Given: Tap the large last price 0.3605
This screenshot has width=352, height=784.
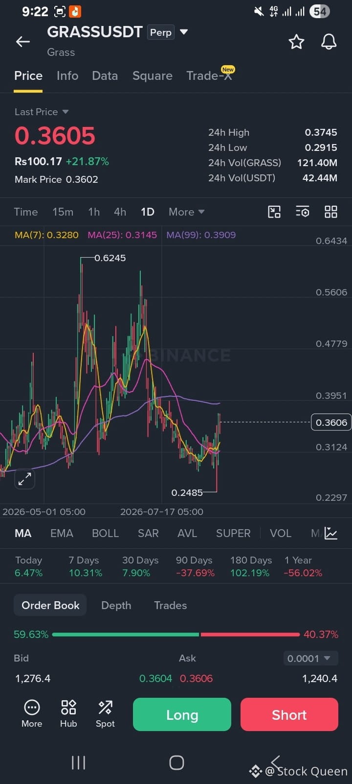Looking at the screenshot, I should (x=55, y=136).
